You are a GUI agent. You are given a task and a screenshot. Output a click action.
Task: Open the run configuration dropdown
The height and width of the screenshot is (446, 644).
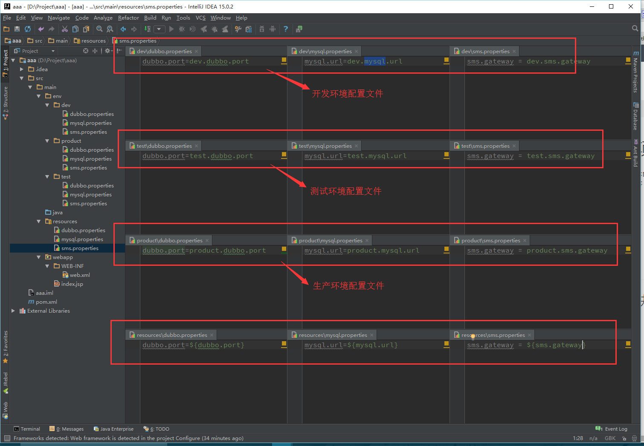pos(159,29)
